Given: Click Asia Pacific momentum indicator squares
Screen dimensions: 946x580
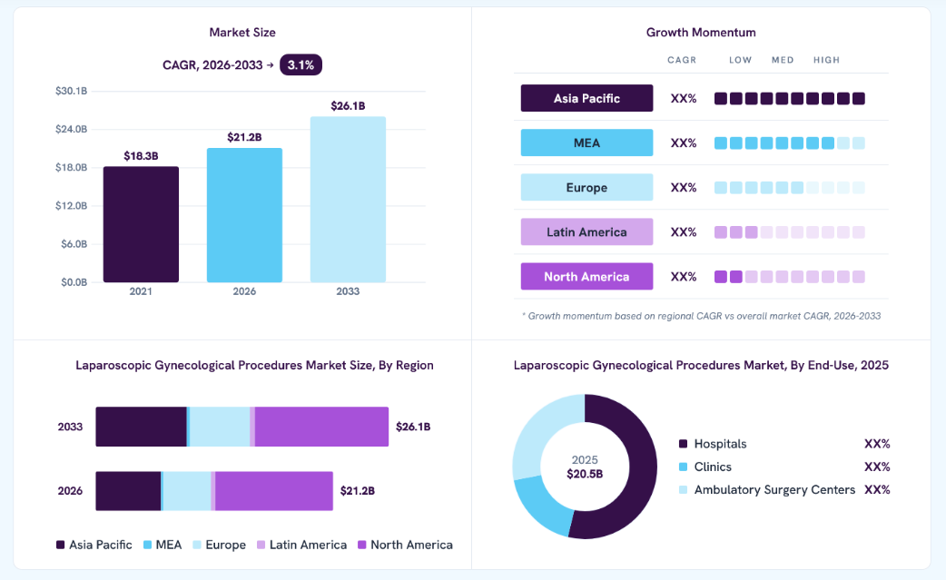Looking at the screenshot, I should point(789,98).
